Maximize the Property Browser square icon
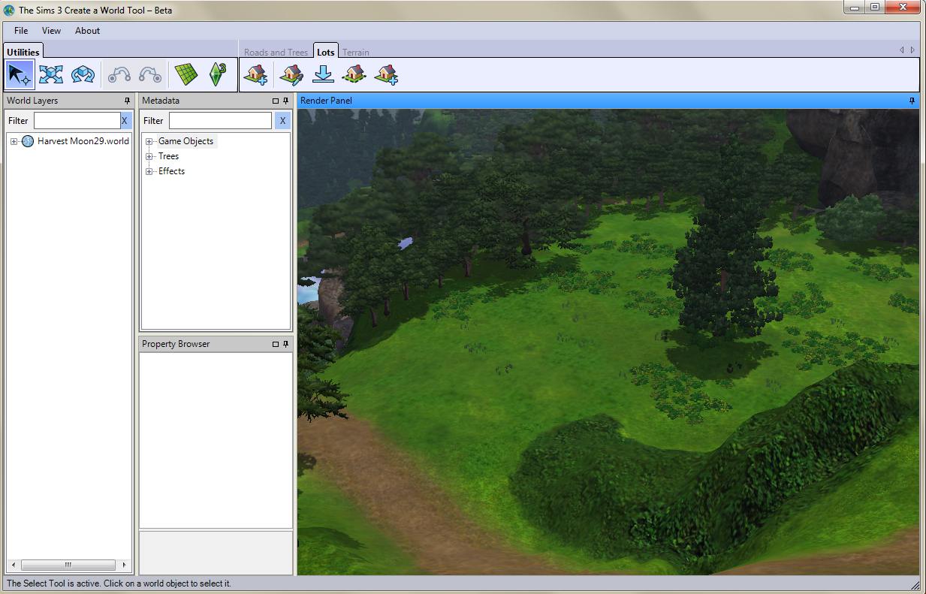 point(275,344)
